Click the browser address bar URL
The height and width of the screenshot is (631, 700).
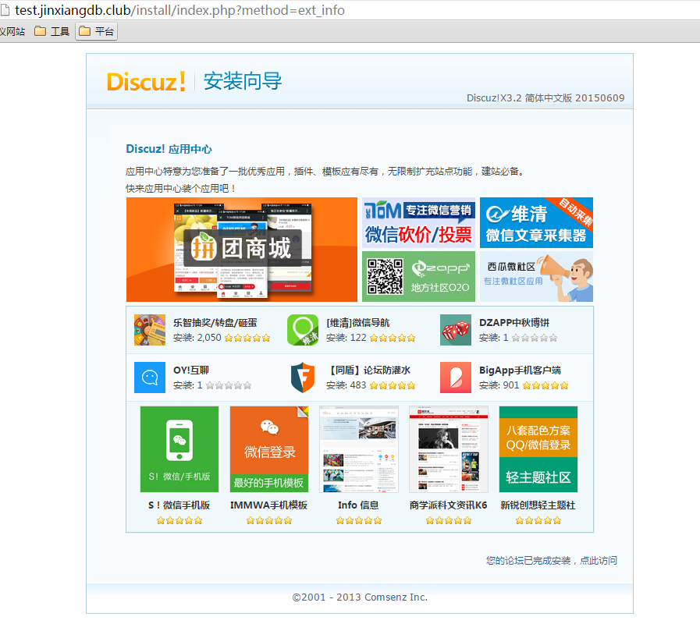point(179,10)
